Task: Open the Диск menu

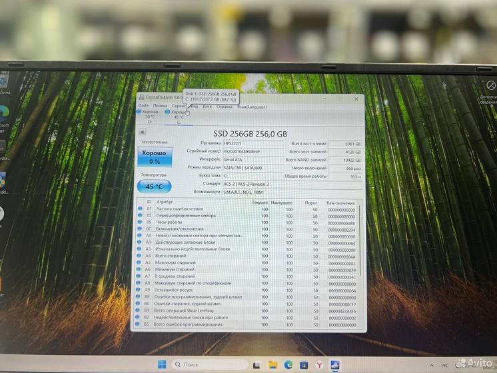Action: coord(207,107)
